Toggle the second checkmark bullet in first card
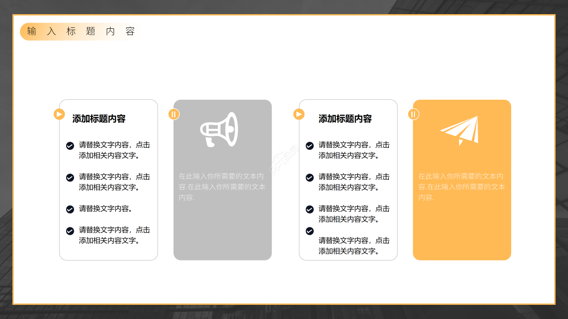Viewport: 568px width, 319px height. (70, 177)
